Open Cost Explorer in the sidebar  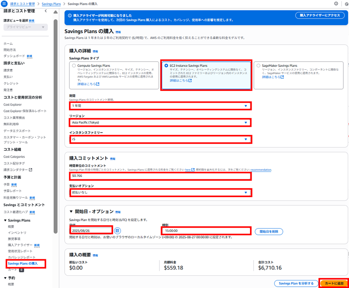(x=12, y=105)
